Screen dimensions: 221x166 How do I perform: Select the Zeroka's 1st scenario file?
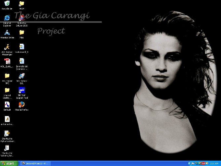[x=22, y=61]
